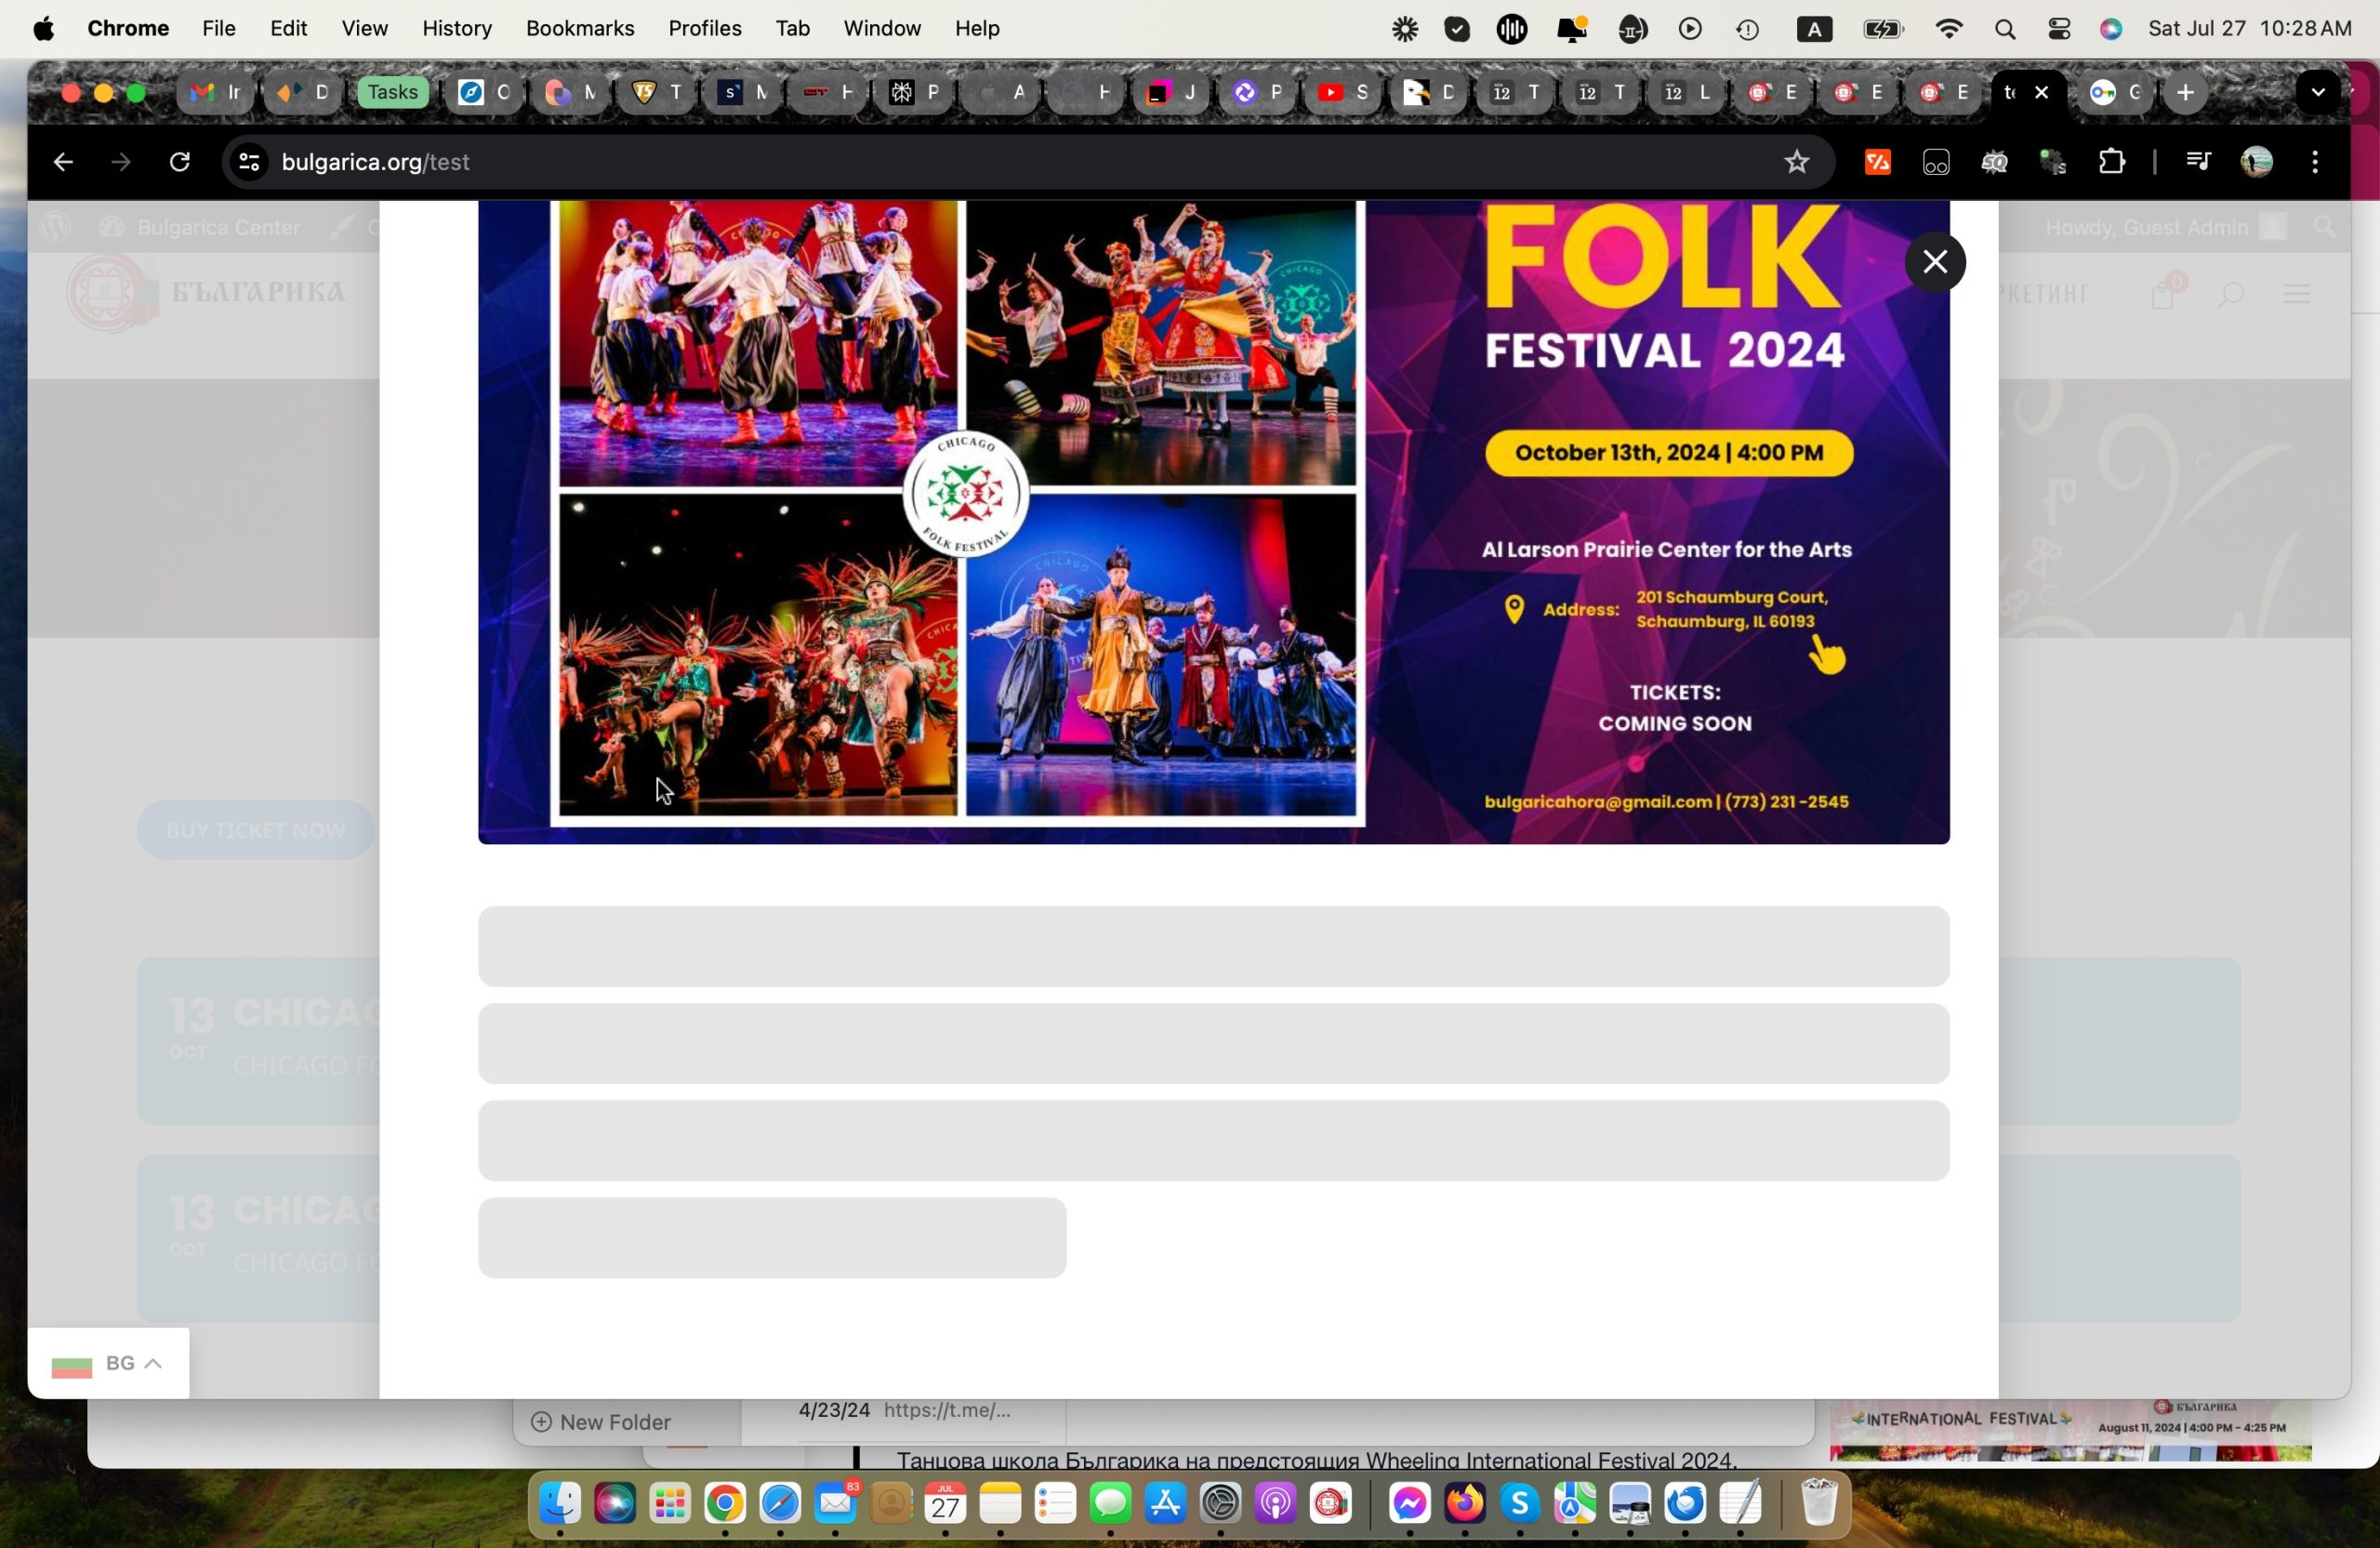Open Skype from the Dock
Viewport: 2380px width, 1548px height.
click(1520, 1503)
